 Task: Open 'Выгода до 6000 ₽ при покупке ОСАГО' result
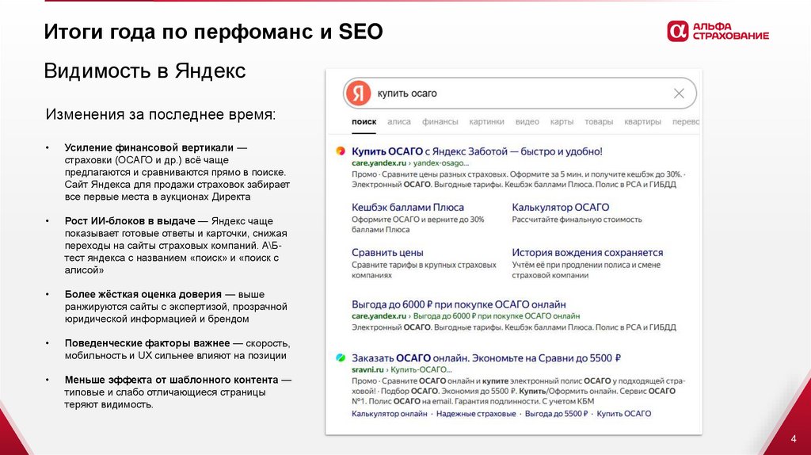tap(459, 304)
